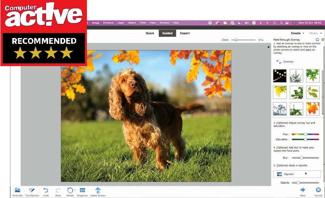Click the 51% zoom value
This screenshot has width=325, height=198.
pos(261,40)
